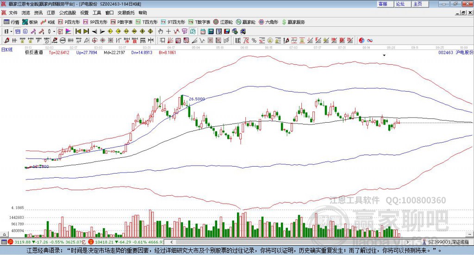Click the SZ399001 深证成指 status entry

coord(448,242)
